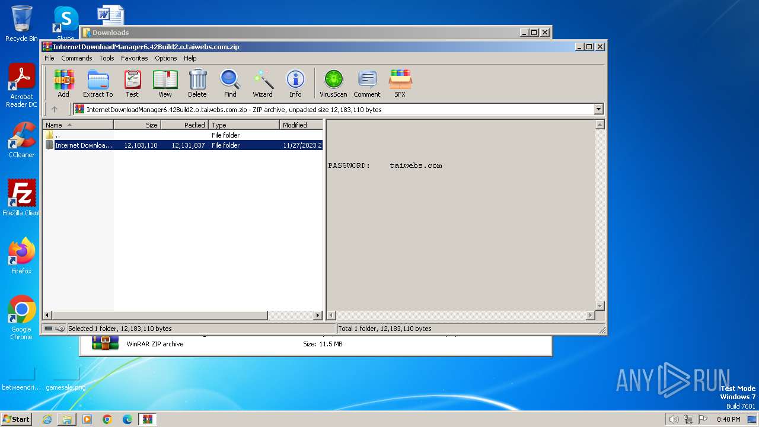Click the PASSWORD comment text
The image size is (759, 427).
(385, 165)
